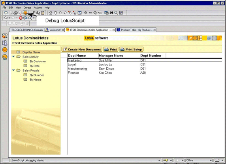The width and height of the screenshot is (226, 164).
Task: Click the Navigate Next Main down-arrow-with-bar icon
Action: tap(51, 13)
